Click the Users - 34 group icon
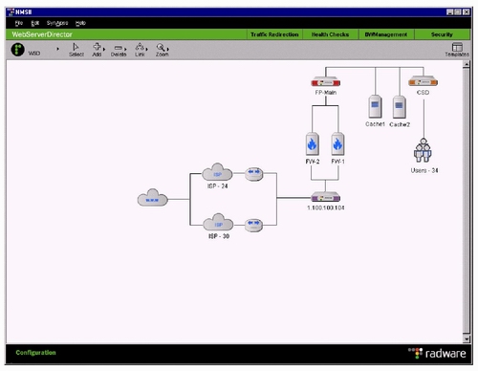 423,151
